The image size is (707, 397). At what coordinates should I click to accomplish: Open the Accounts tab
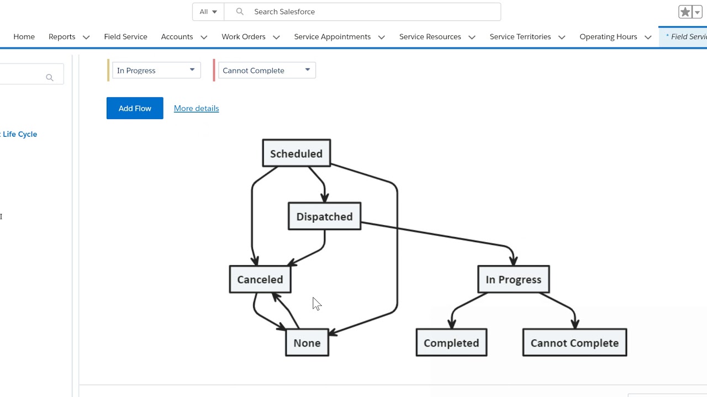[x=177, y=36]
